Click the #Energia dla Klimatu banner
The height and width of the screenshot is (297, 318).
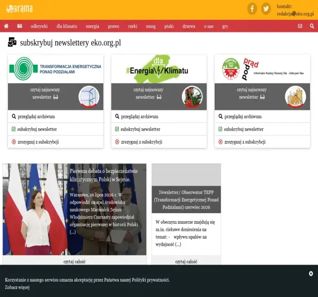(159, 69)
